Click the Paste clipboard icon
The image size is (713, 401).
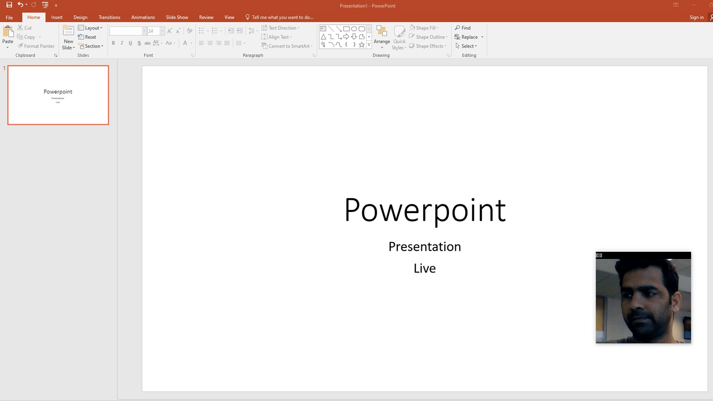8,32
